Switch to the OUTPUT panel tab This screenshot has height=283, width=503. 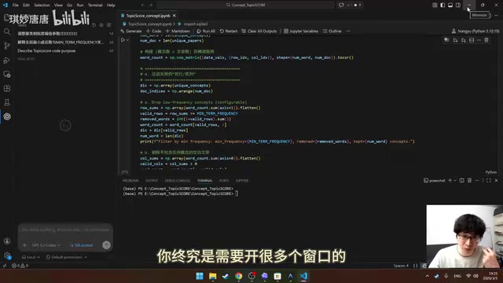click(152, 181)
